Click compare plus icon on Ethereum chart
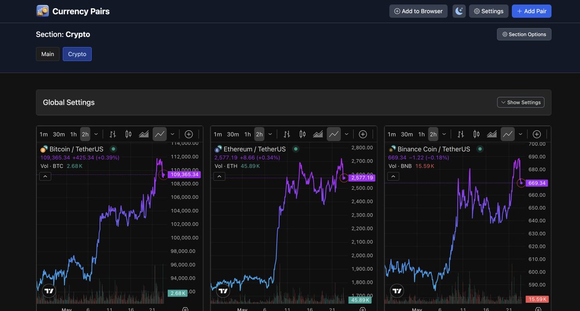 [363, 134]
